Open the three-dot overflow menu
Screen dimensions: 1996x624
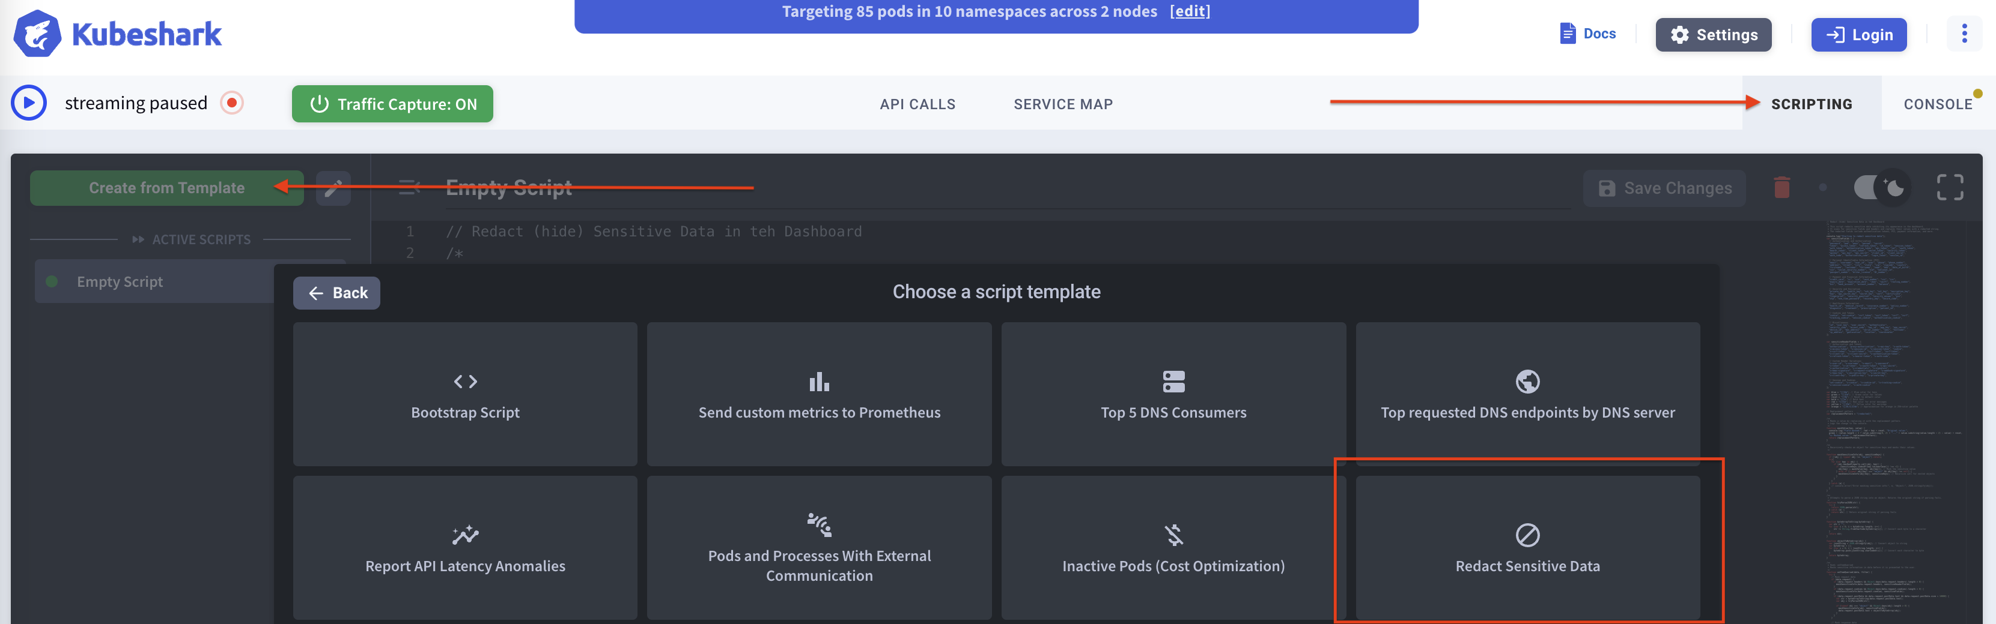[1964, 34]
